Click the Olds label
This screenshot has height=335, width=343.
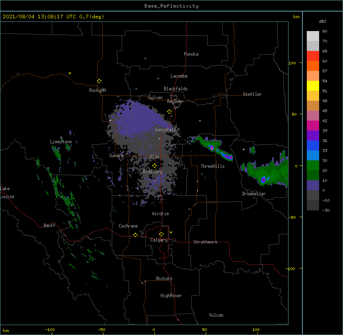point(154,157)
